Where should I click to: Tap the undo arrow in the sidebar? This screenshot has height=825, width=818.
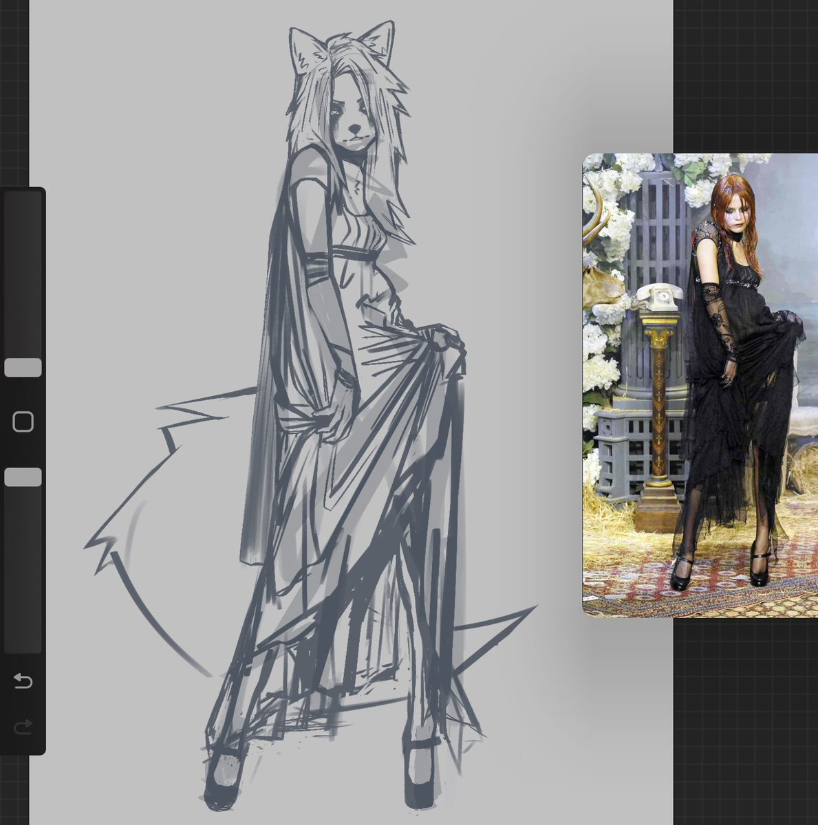click(x=23, y=681)
